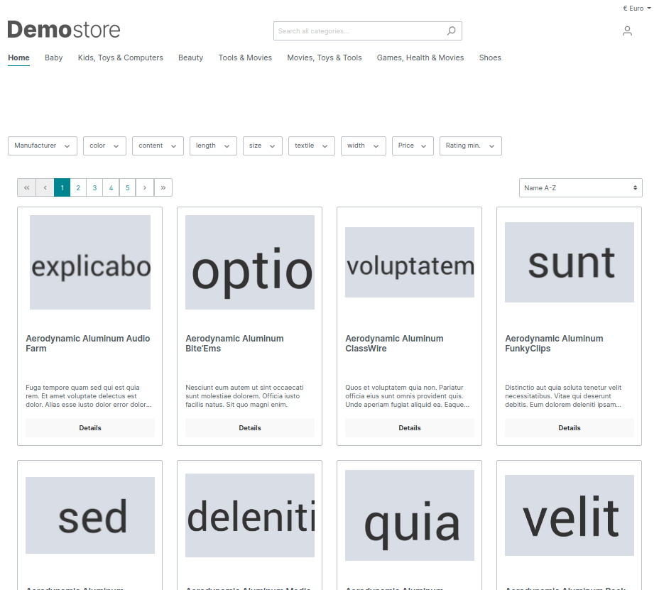
Task: Expand the Manufacturer filter
Action: pyautogui.click(x=43, y=146)
